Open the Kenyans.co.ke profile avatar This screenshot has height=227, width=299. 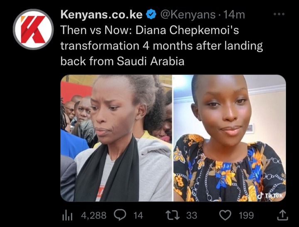33,29
